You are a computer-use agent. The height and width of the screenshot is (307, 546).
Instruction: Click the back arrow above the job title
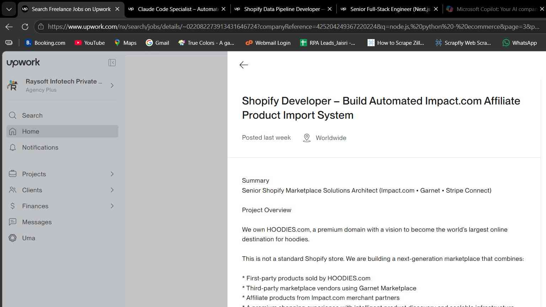click(x=243, y=65)
